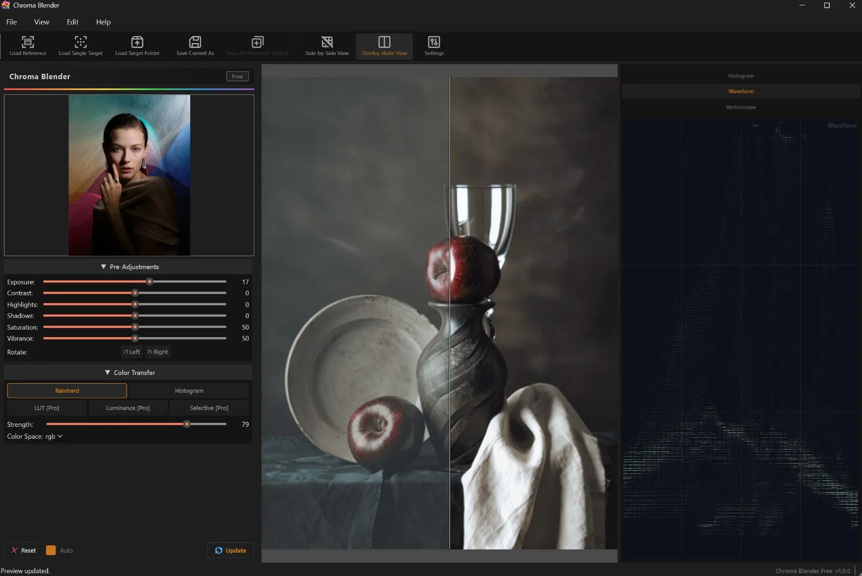Click the Reset button
Image resolution: width=862 pixels, height=576 pixels.
pyautogui.click(x=23, y=550)
